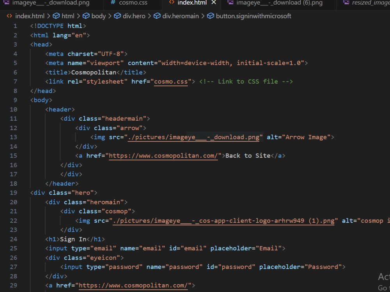Select button.signinwithmicrosoft breadcrumb segment
390x292 pixels.
[253, 16]
